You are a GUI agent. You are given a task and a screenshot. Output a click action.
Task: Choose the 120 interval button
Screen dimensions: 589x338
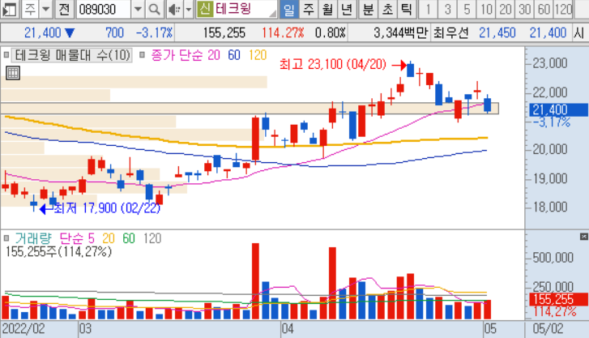pyautogui.click(x=563, y=9)
